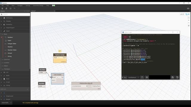Click the Add-ons plus icon
This screenshot has width=191, height=107.
[27, 89]
